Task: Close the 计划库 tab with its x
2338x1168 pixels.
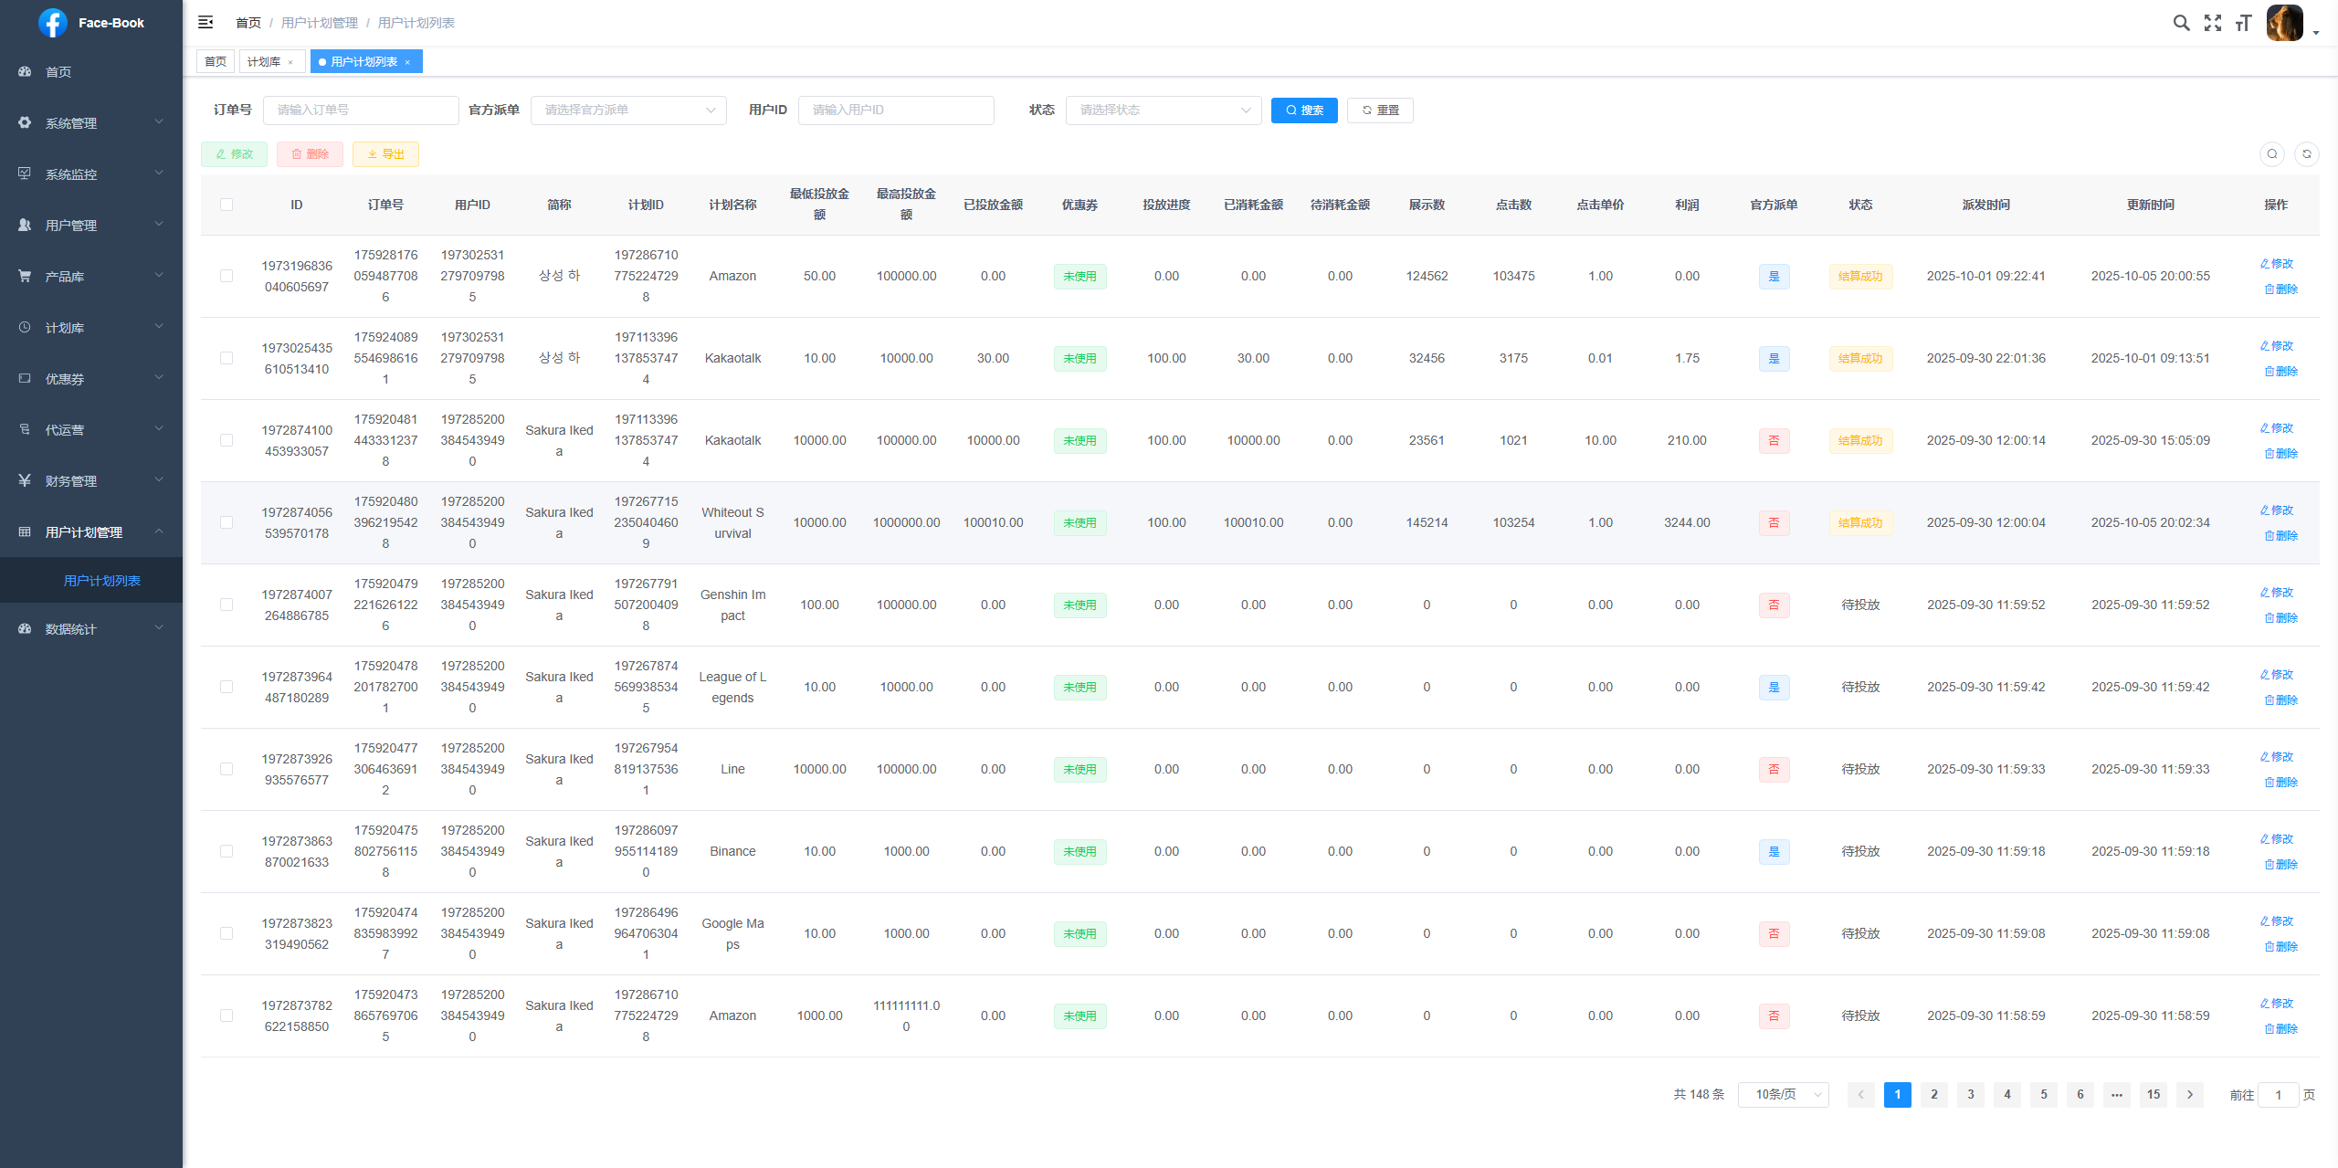Action: click(x=290, y=62)
